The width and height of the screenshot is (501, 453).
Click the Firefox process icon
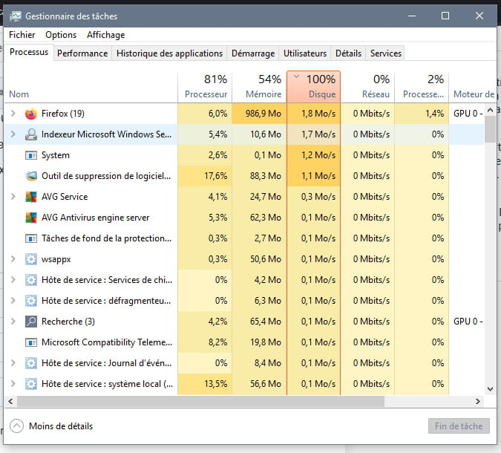point(31,114)
